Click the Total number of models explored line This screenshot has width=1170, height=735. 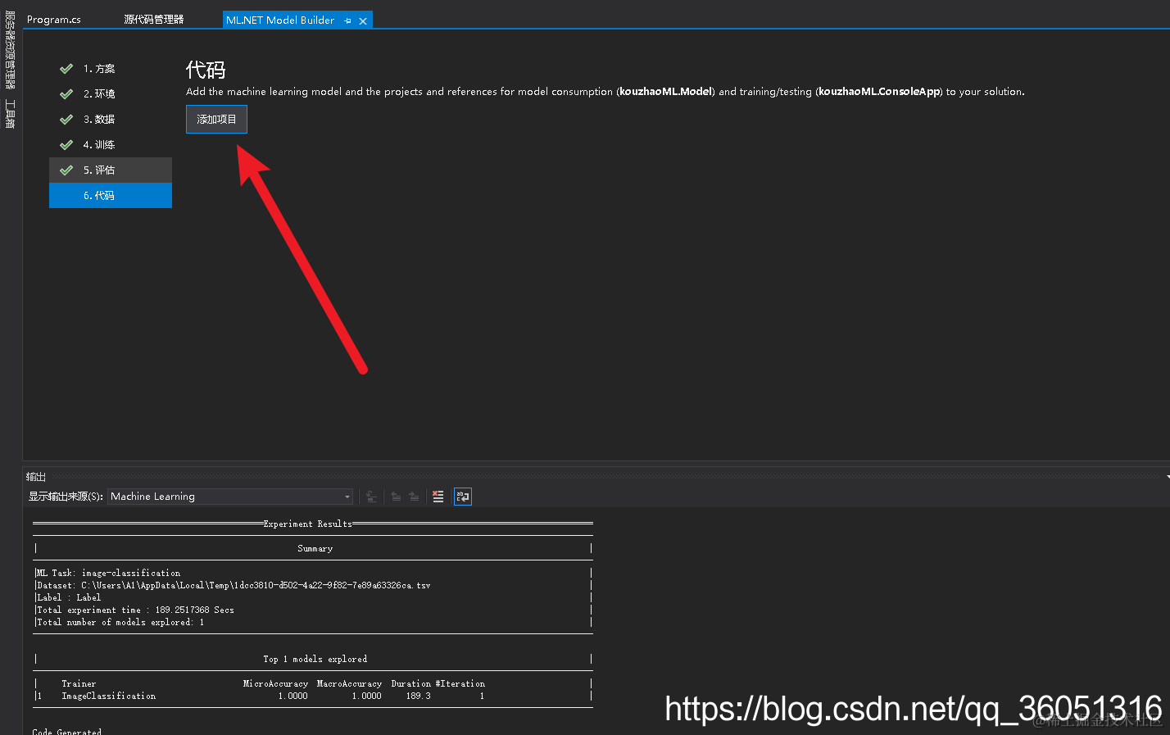120,622
